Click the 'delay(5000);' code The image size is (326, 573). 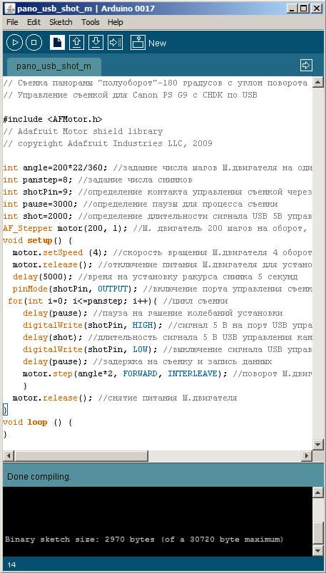pos(42,277)
